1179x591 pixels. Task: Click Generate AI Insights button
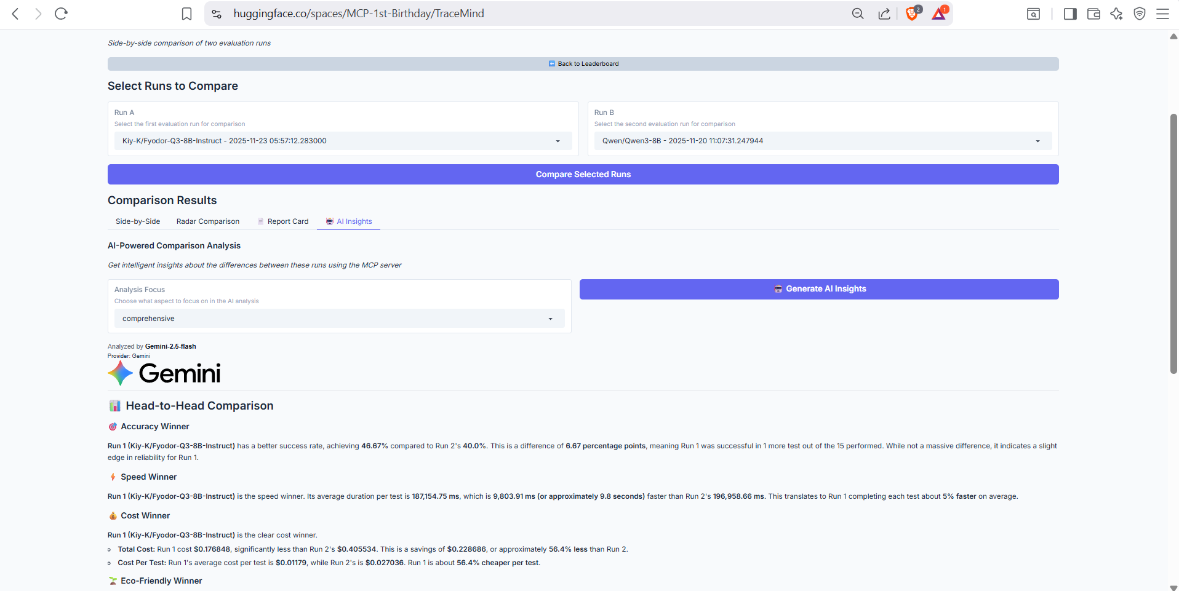click(x=819, y=289)
